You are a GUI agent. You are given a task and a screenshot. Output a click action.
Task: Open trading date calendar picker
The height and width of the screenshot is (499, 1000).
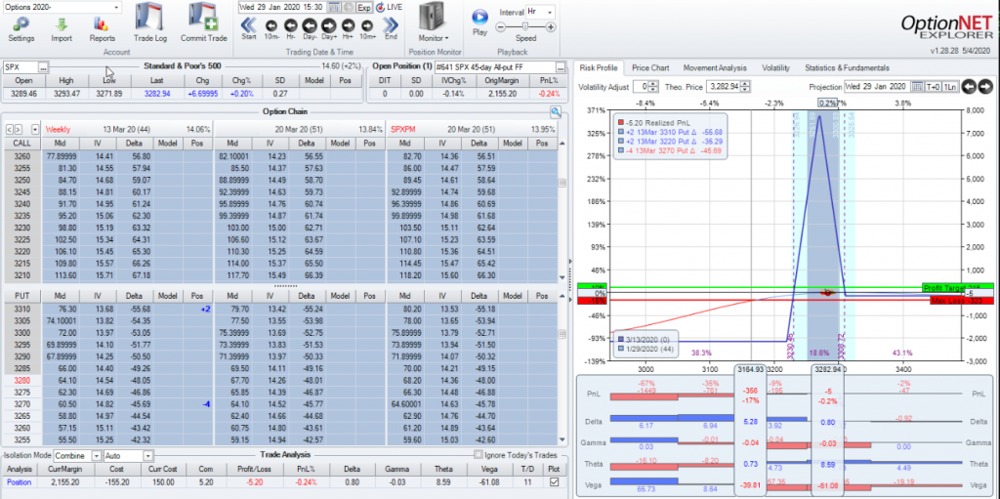coord(335,7)
